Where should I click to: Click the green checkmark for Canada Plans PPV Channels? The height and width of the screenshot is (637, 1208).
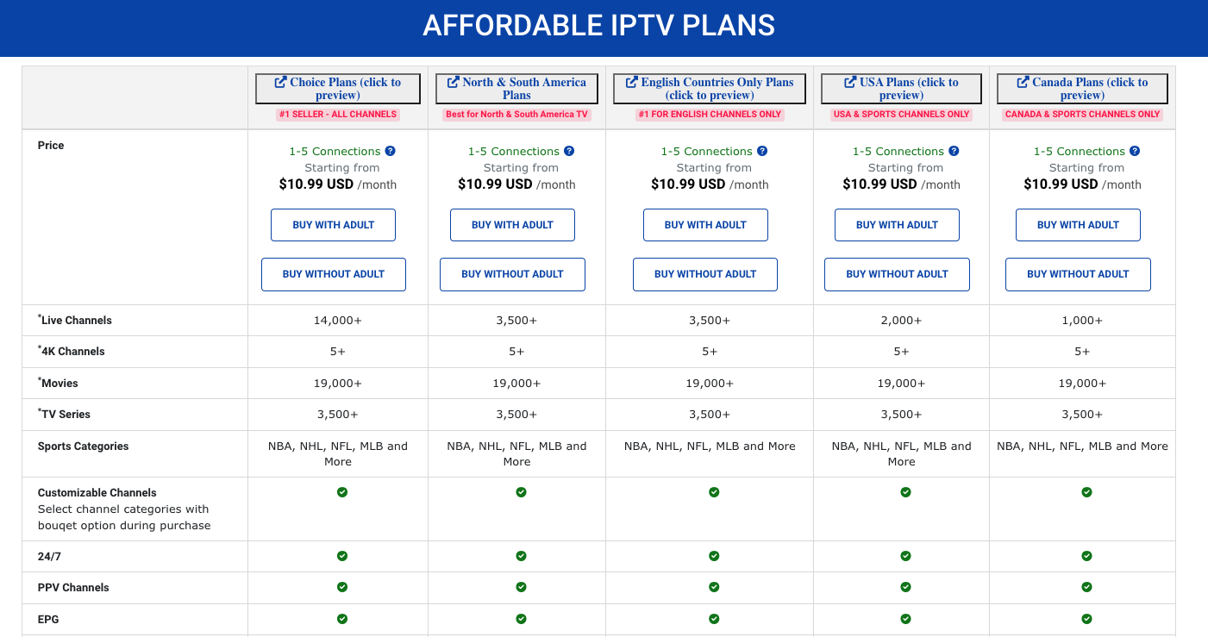click(1086, 587)
